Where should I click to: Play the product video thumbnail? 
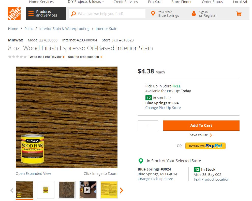click(88, 190)
